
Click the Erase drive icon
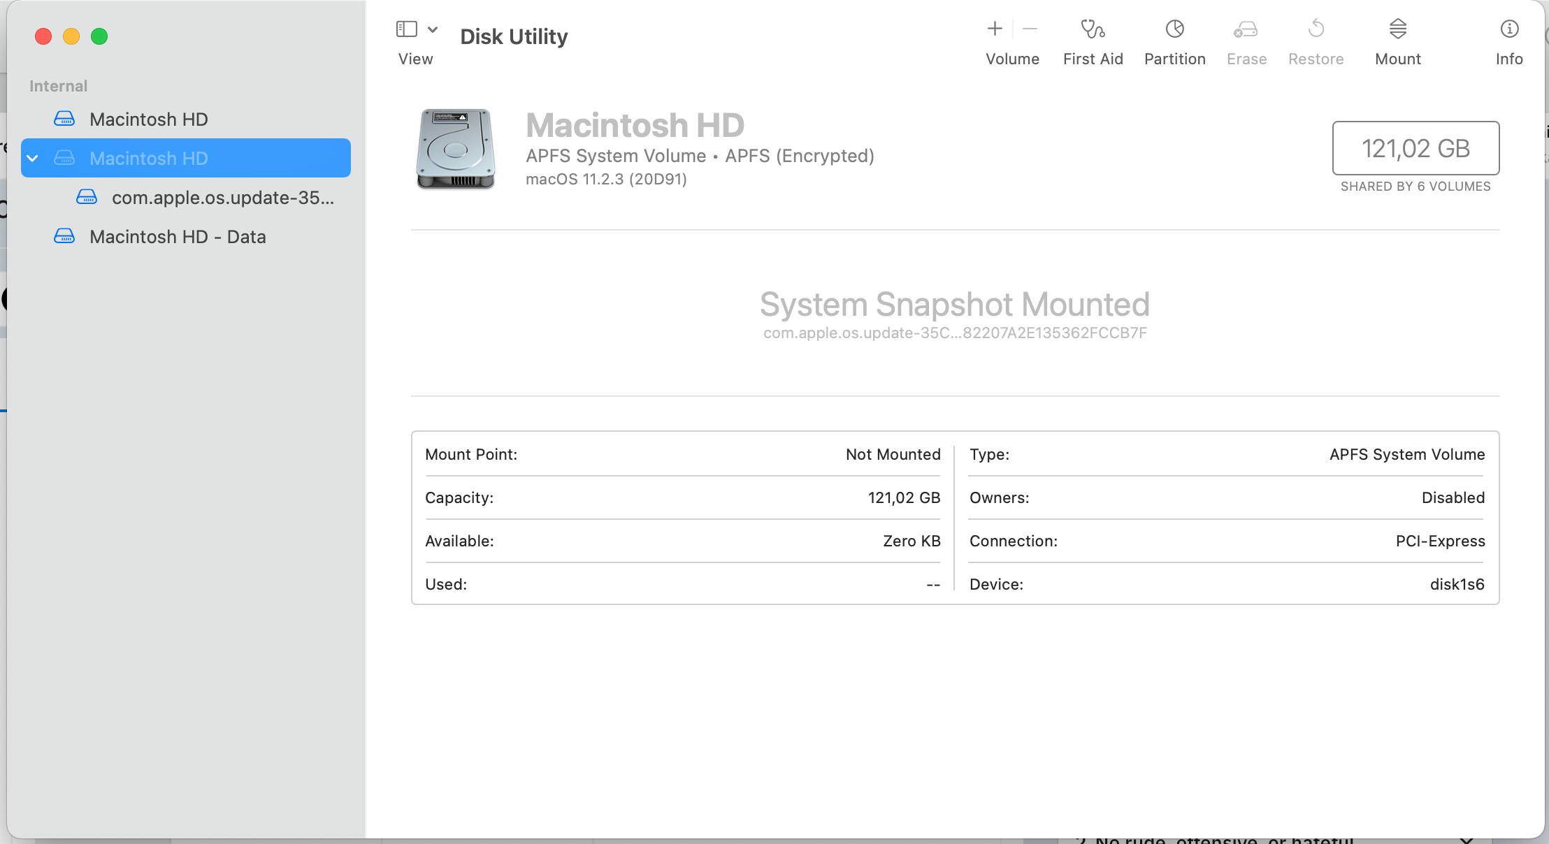[1246, 29]
